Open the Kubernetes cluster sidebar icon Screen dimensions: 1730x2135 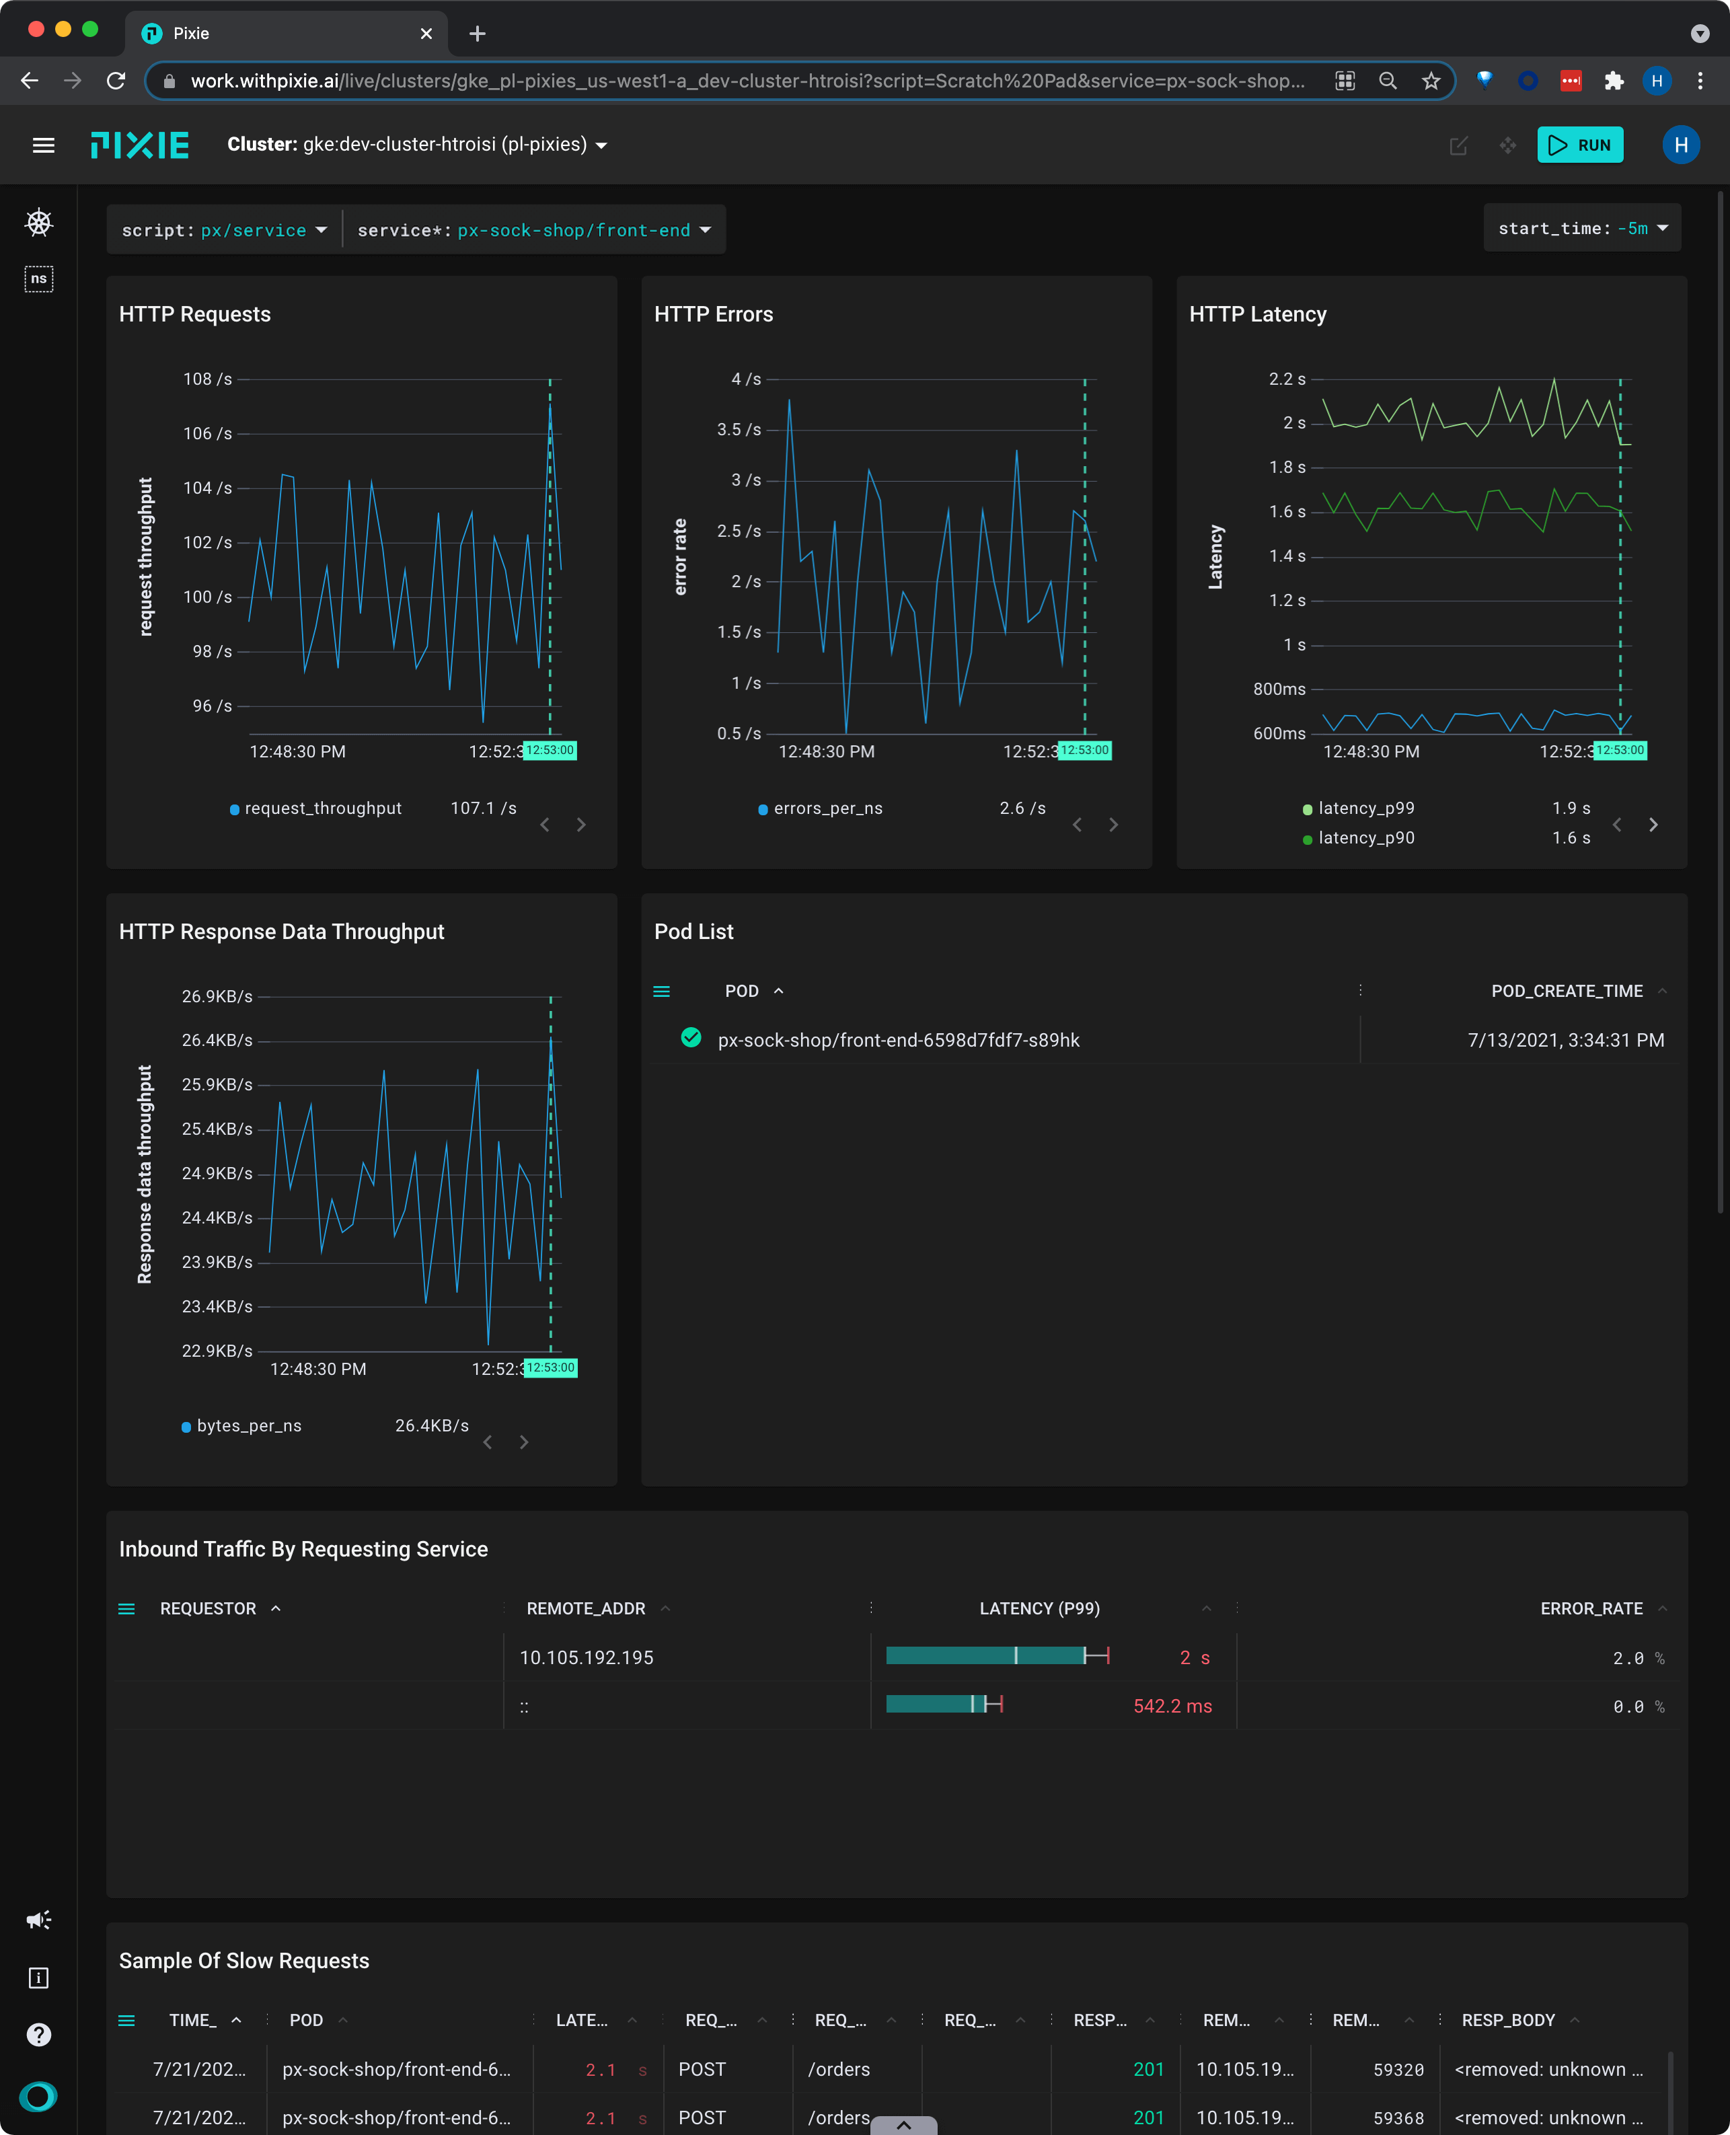(x=39, y=222)
